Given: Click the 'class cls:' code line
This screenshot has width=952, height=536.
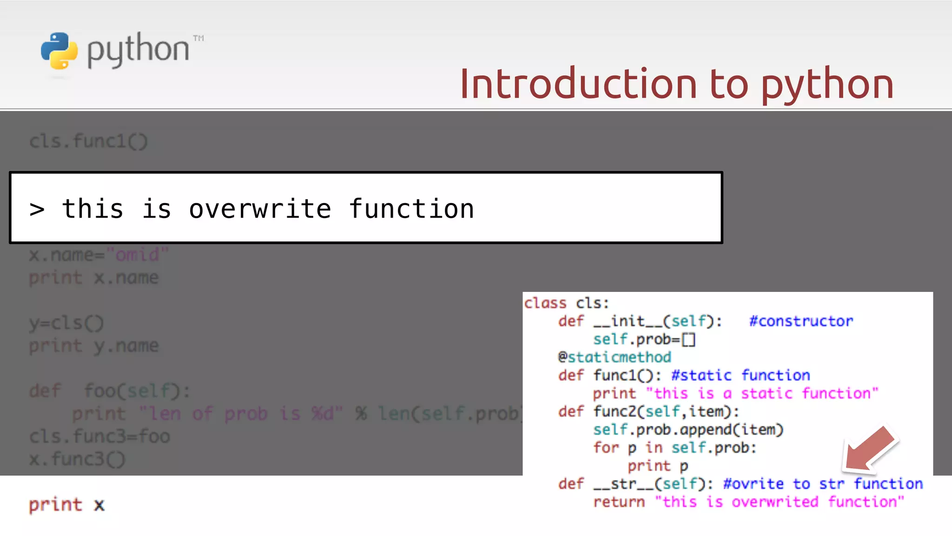Looking at the screenshot, I should click(567, 303).
